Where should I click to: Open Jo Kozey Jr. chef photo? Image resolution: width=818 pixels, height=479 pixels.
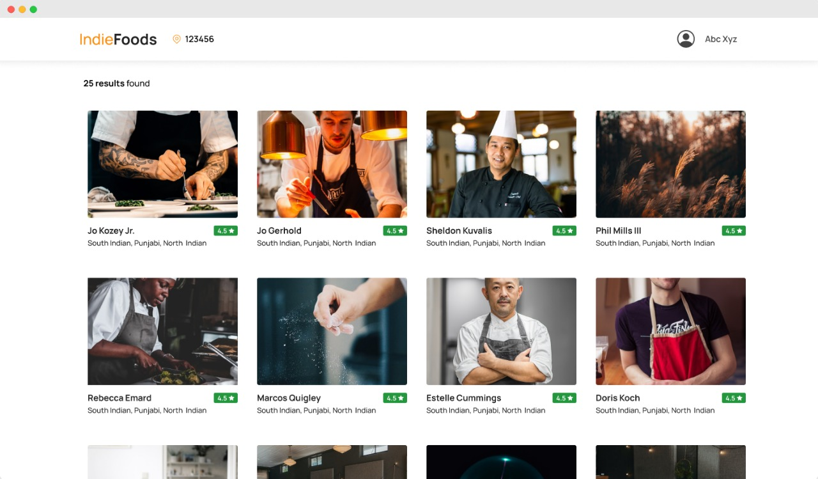[x=162, y=164]
